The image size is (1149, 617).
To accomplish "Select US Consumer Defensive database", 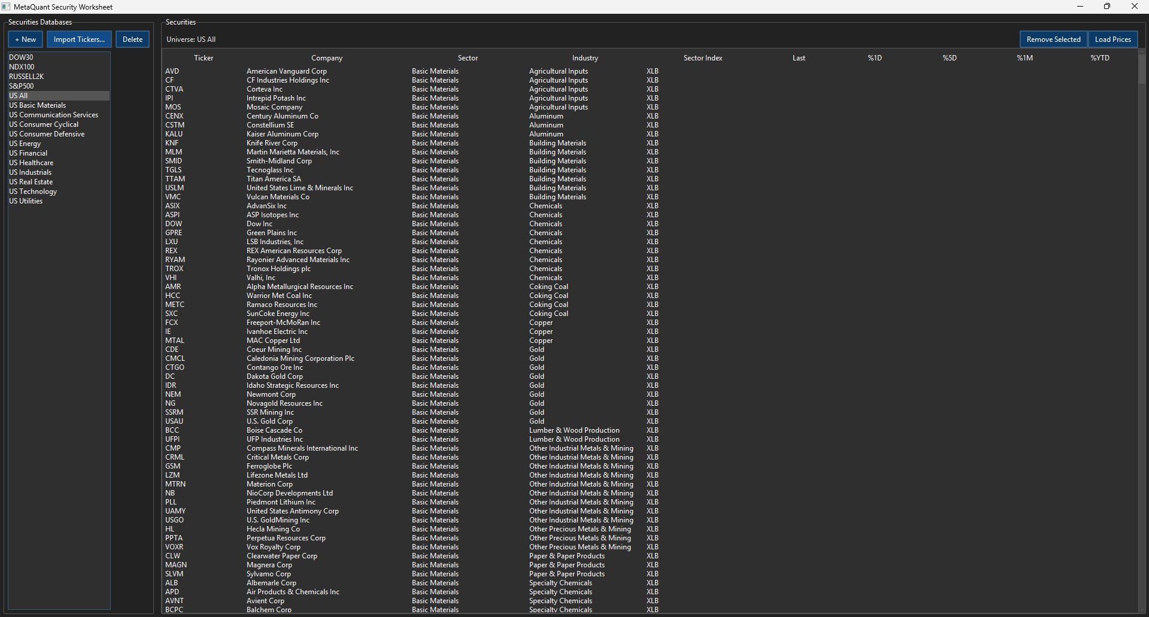I will (59, 134).
